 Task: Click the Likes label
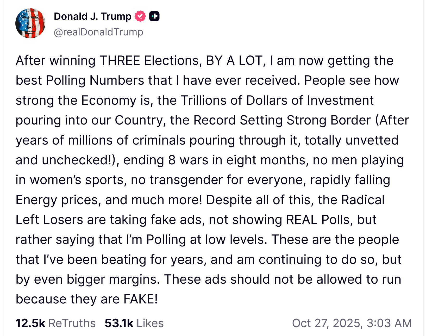[150, 323]
